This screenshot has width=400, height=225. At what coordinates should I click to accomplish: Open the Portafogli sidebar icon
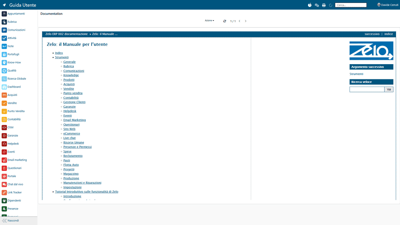coord(4,54)
